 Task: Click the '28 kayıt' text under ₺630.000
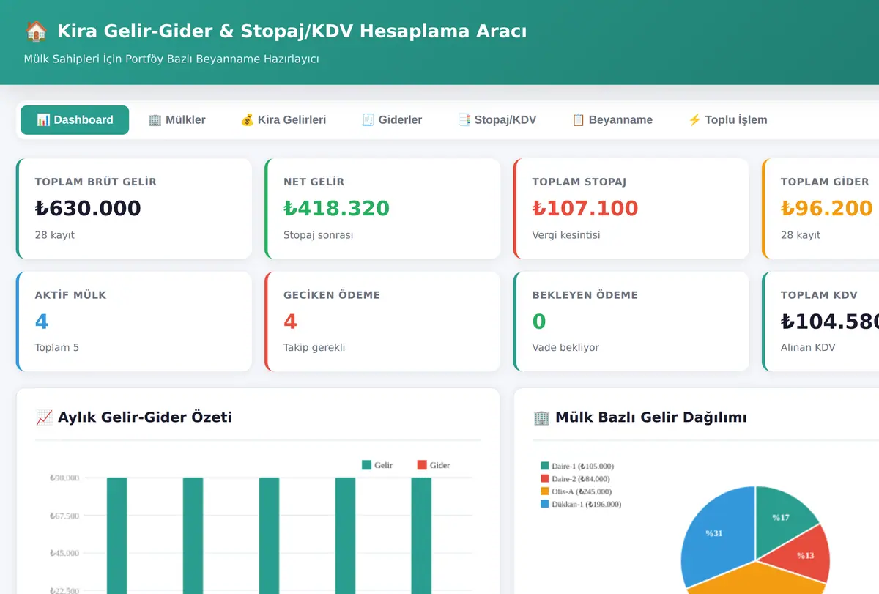[55, 235]
